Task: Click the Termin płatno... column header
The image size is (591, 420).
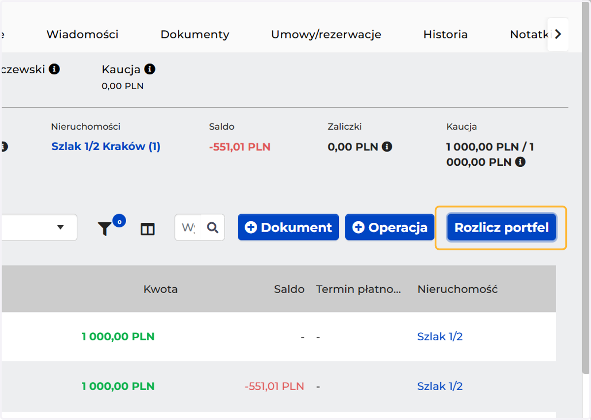Action: click(x=359, y=289)
